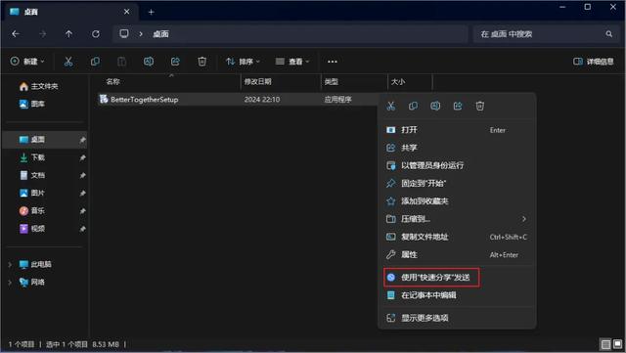
Task: Click the Share icon in the toolbar
Action: [x=175, y=62]
